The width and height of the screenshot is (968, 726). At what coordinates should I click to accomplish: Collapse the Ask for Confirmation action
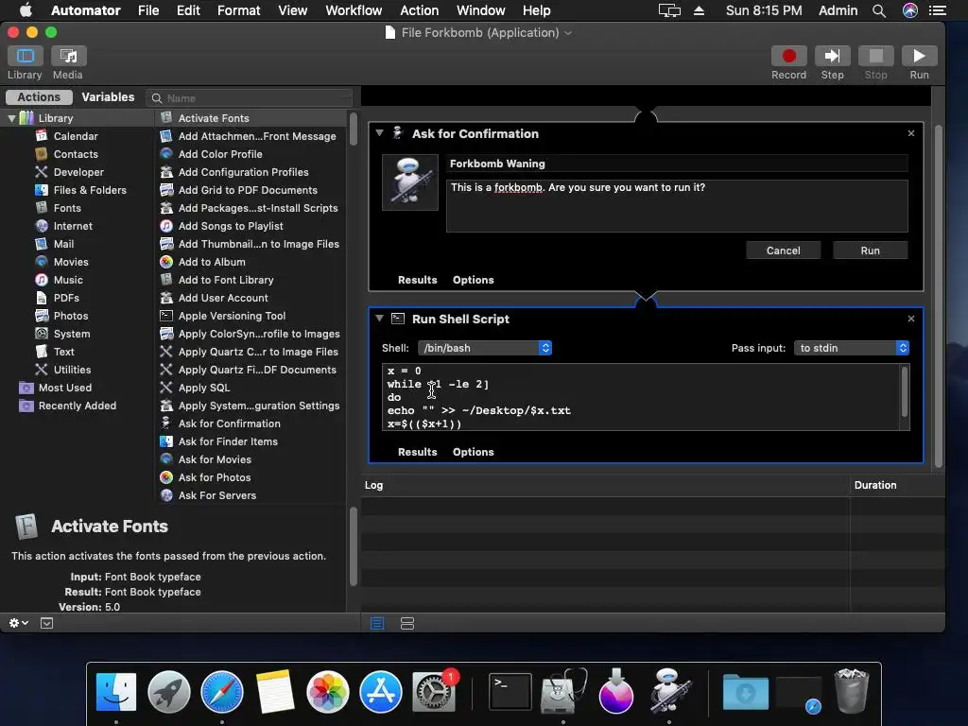click(380, 133)
